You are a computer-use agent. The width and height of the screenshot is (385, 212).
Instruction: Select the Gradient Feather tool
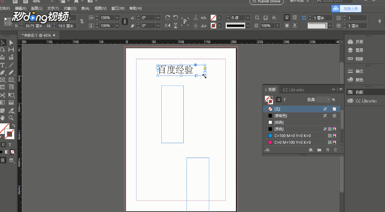pos(12,102)
